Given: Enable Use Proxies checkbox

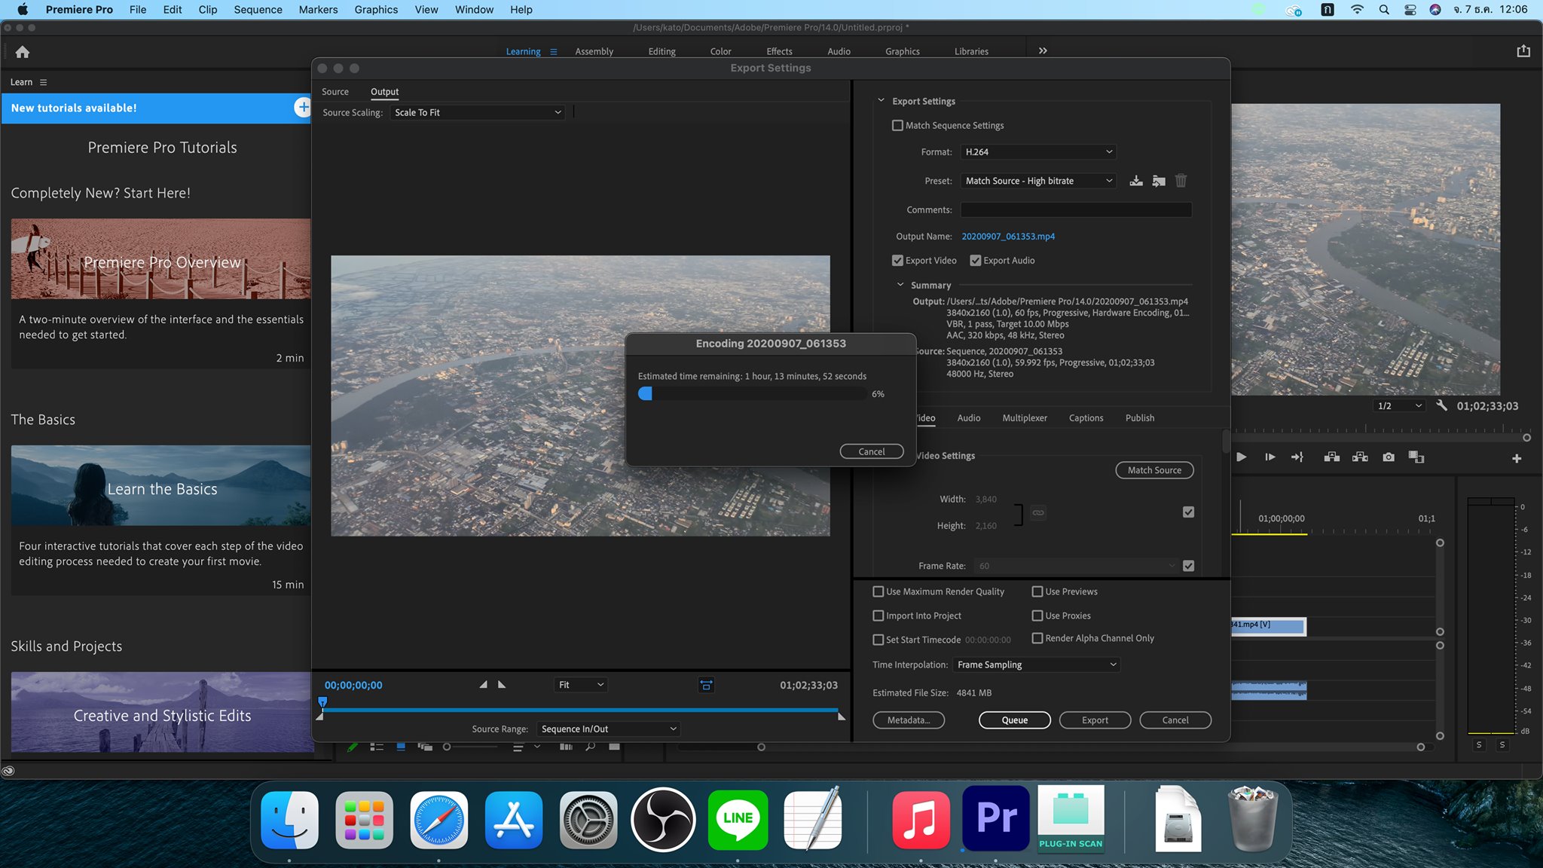Looking at the screenshot, I should pyautogui.click(x=1037, y=616).
